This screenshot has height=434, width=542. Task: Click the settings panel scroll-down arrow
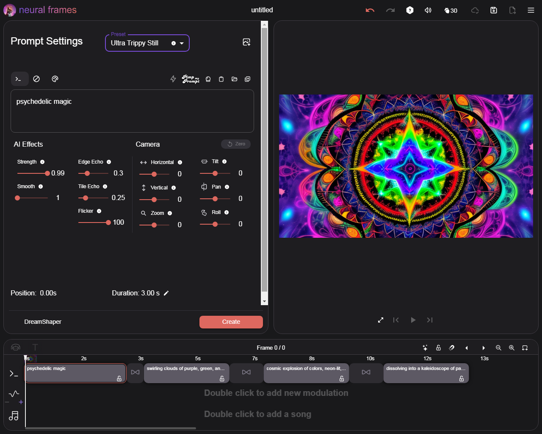click(x=265, y=301)
